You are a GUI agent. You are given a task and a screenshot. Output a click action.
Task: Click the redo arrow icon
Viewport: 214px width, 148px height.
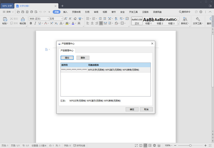45,12
